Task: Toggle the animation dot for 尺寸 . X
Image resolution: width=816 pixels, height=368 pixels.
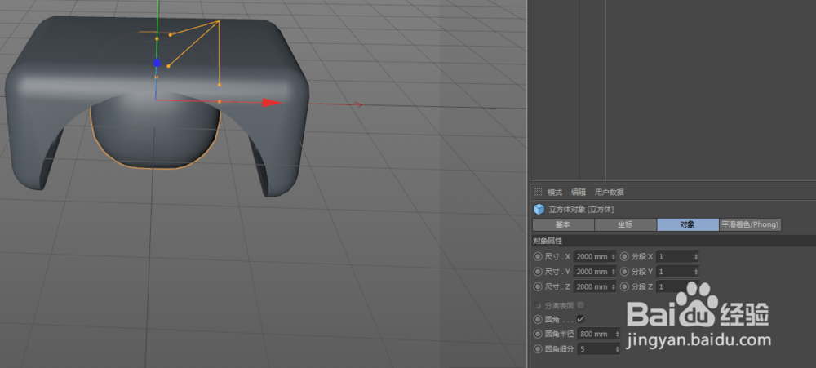Action: coord(538,256)
